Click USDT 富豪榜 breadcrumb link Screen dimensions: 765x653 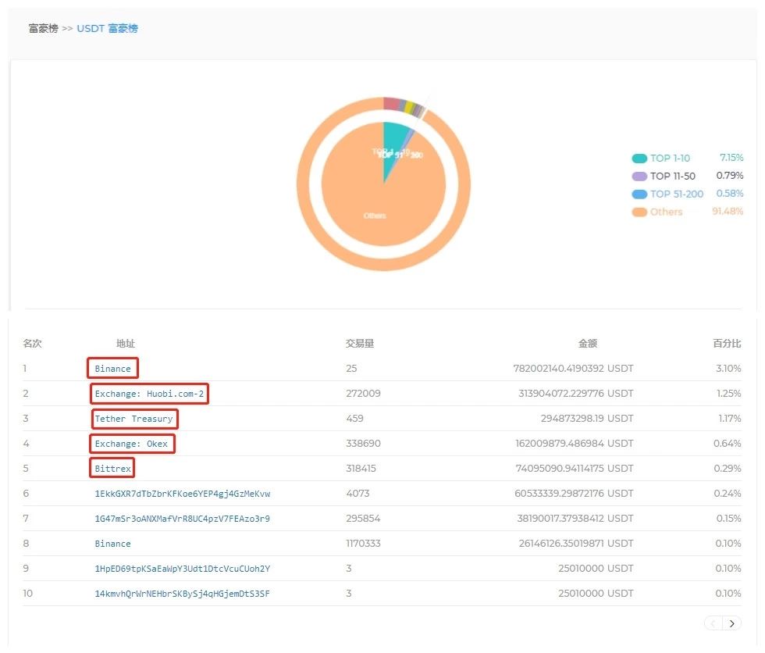[x=108, y=28]
